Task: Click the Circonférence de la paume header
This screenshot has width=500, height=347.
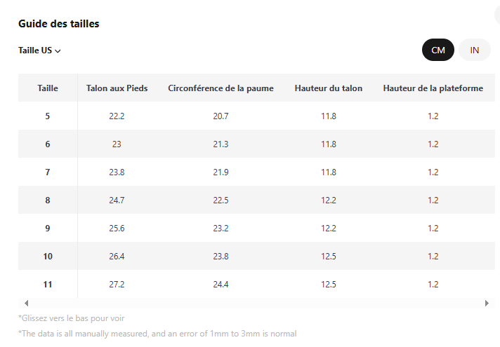Action: pos(221,88)
